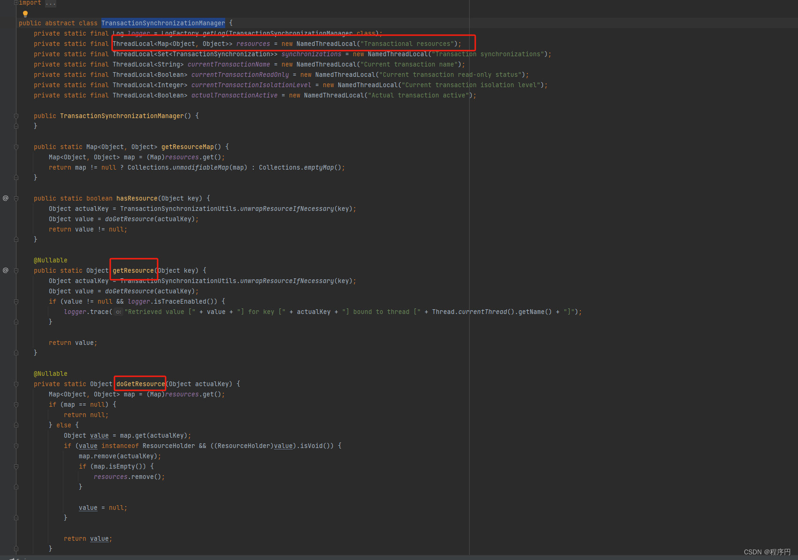Click the folded braces marker above the constructor

point(16,116)
